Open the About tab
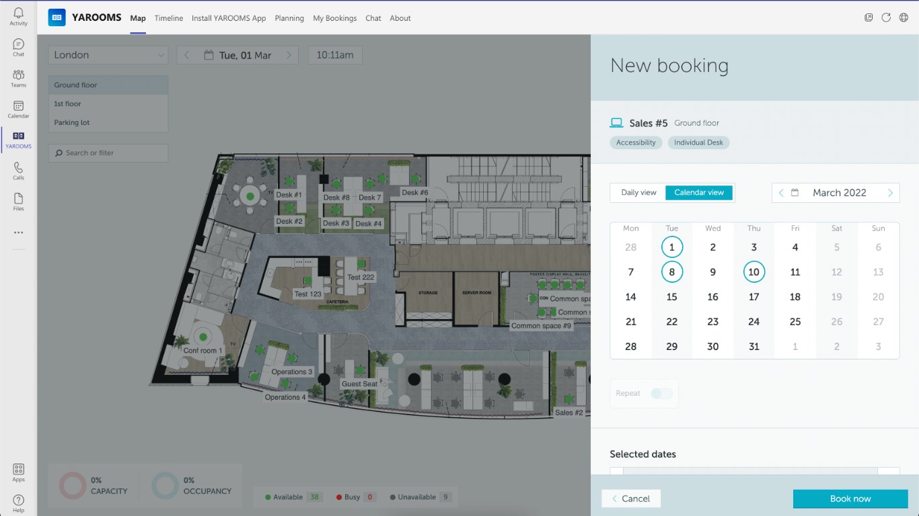 point(400,18)
